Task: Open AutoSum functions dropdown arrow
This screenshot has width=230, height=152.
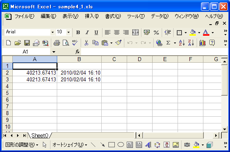Action: click(175, 43)
